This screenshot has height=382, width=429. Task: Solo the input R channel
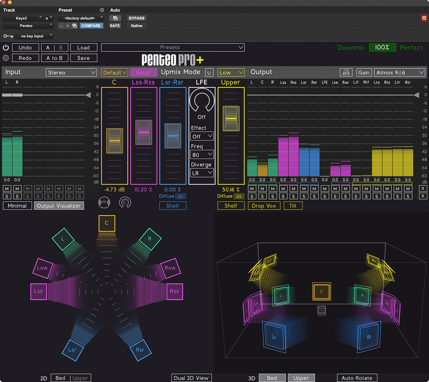click(17, 196)
